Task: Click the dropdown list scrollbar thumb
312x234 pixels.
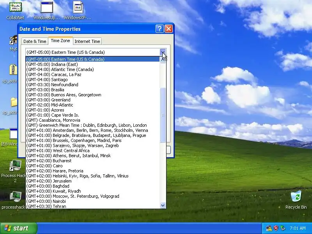Action: pyautogui.click(x=163, y=115)
